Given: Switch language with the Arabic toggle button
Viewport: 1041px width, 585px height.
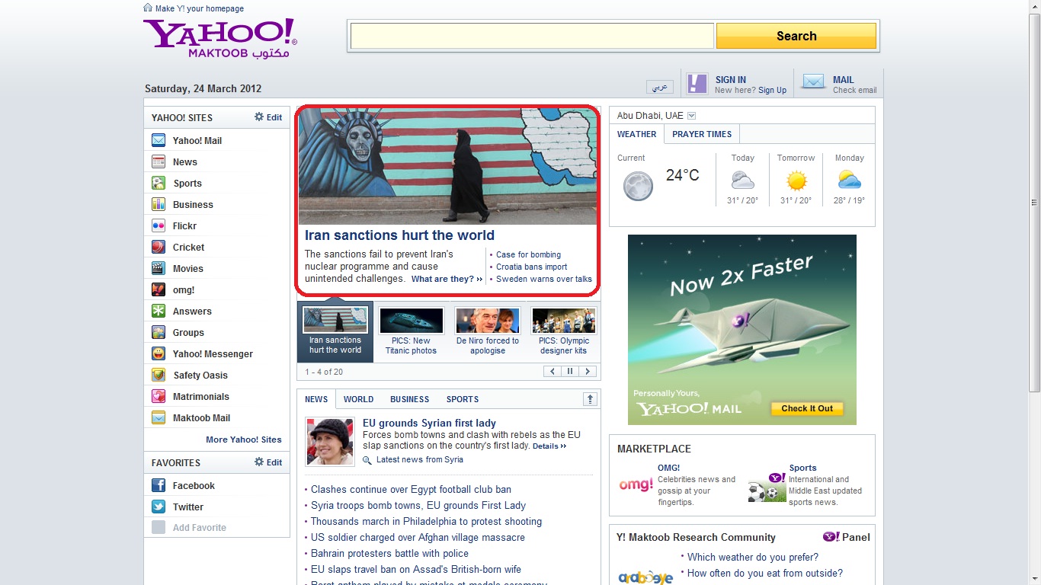Looking at the screenshot, I should 659,87.
